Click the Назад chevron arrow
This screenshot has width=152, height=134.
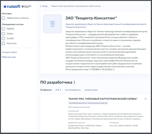pyautogui.click(x=40, y=6)
